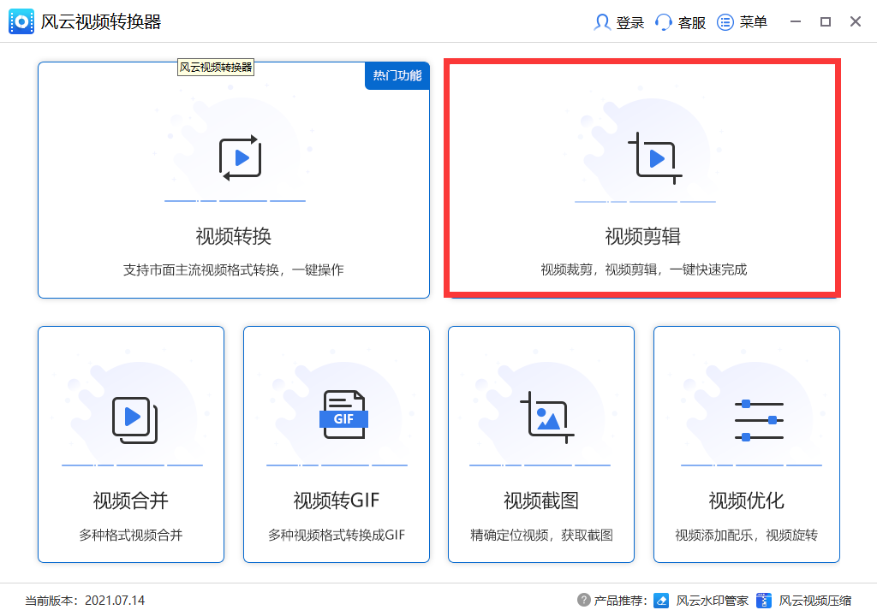Click the 风云视频转换器 title text
This screenshot has height=616, width=877.
pos(101,21)
